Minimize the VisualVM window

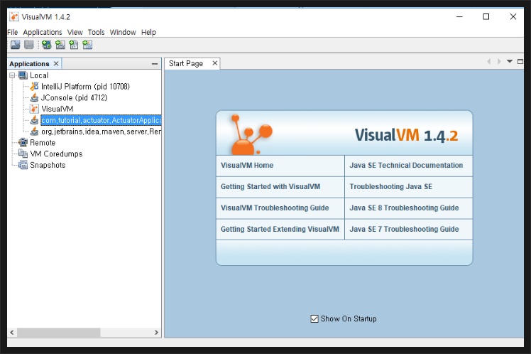[x=459, y=16]
